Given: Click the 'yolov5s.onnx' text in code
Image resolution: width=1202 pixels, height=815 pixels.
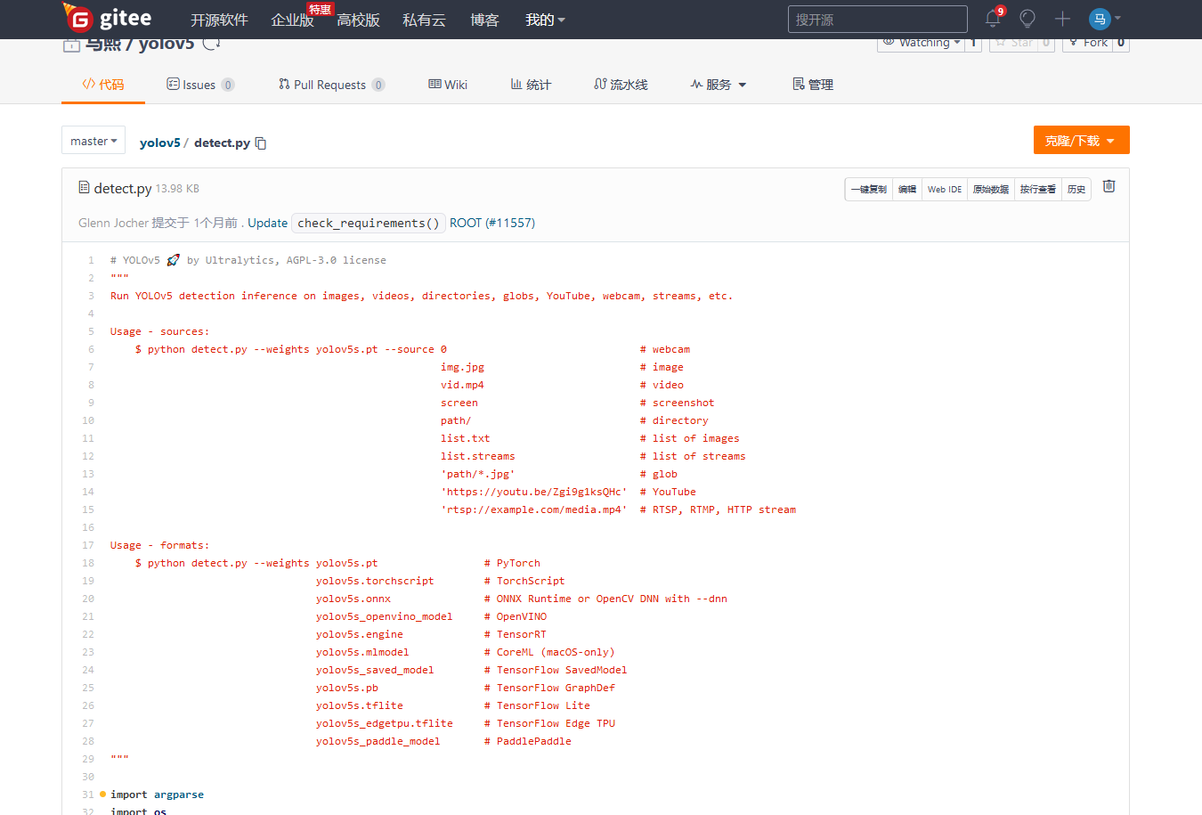Looking at the screenshot, I should (x=353, y=599).
